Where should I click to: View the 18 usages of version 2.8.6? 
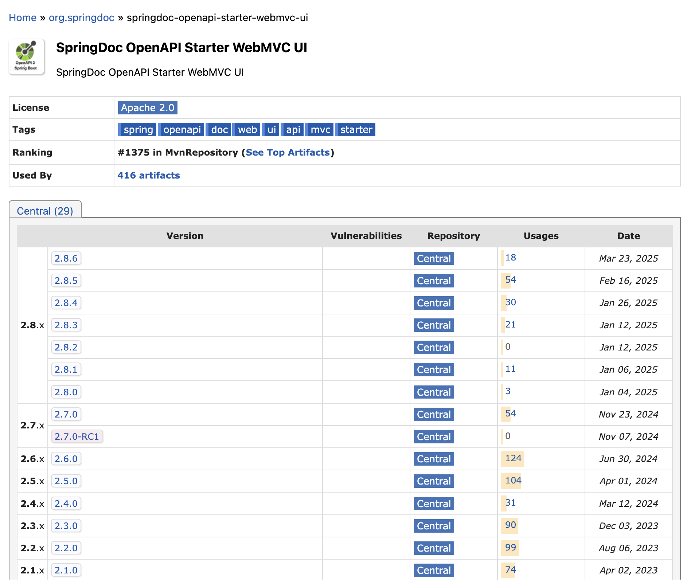click(x=511, y=258)
